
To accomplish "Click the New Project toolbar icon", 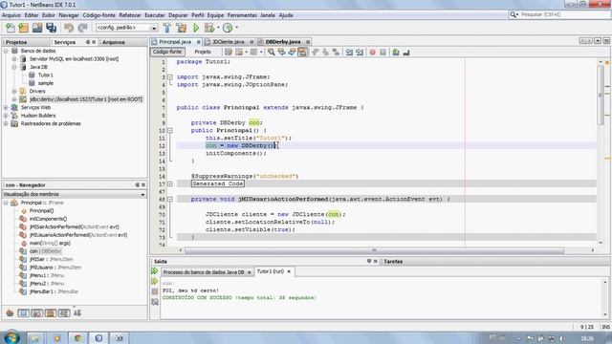I will click(23, 28).
